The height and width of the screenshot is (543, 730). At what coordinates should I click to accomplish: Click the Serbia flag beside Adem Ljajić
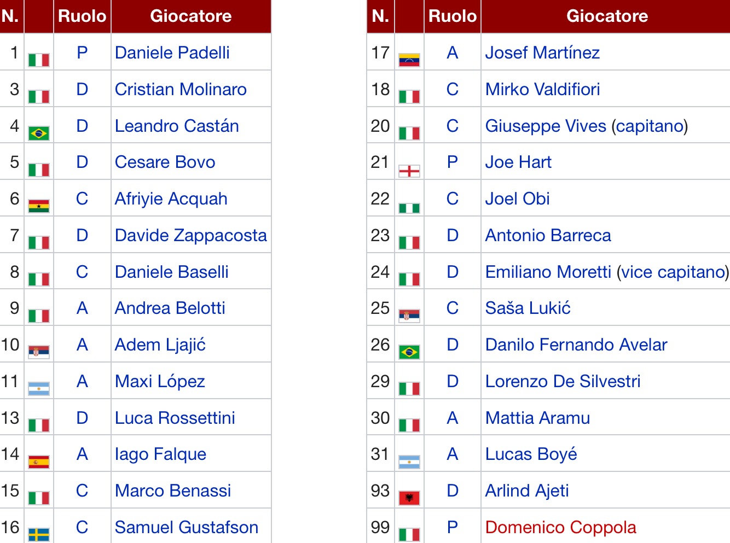click(x=39, y=352)
